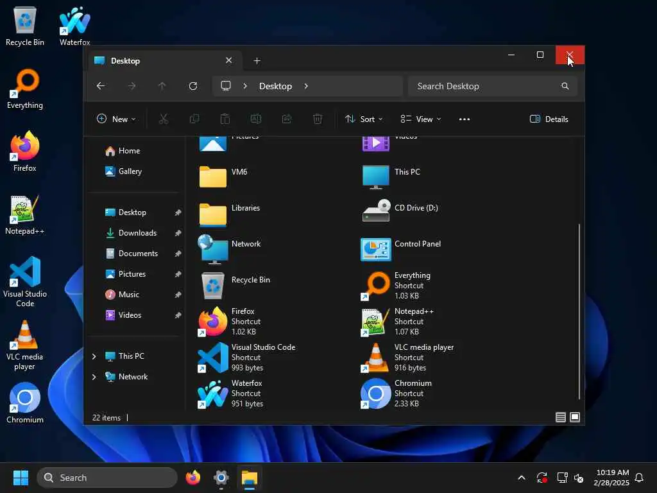Refresh the Desktop folder view
This screenshot has height=493, width=657.
tap(193, 86)
